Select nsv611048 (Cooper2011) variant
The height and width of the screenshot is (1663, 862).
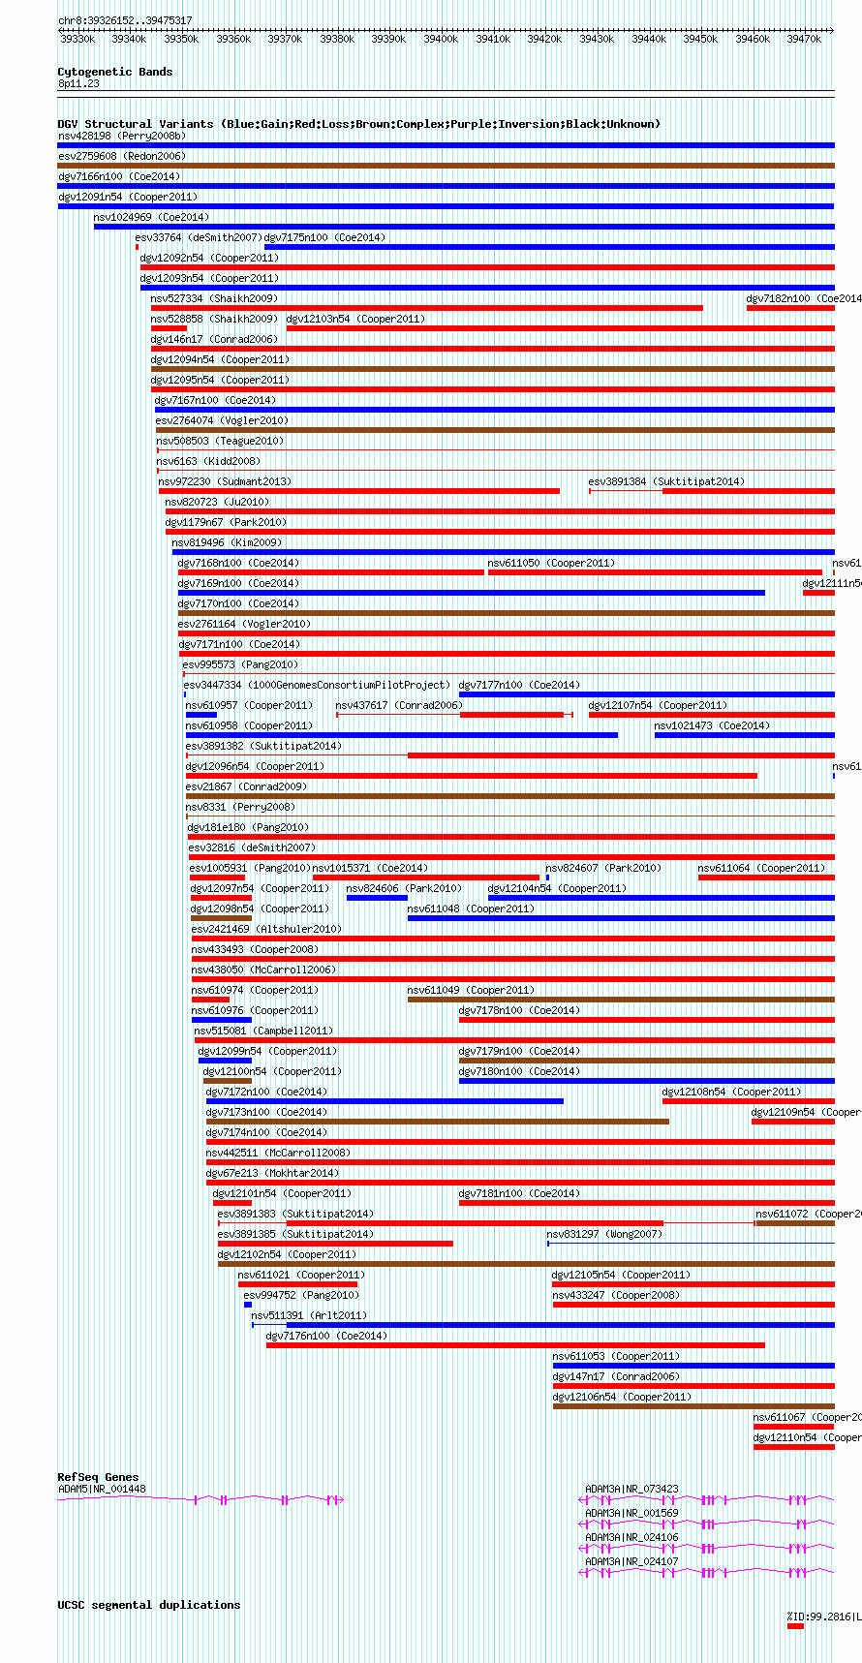click(x=471, y=908)
